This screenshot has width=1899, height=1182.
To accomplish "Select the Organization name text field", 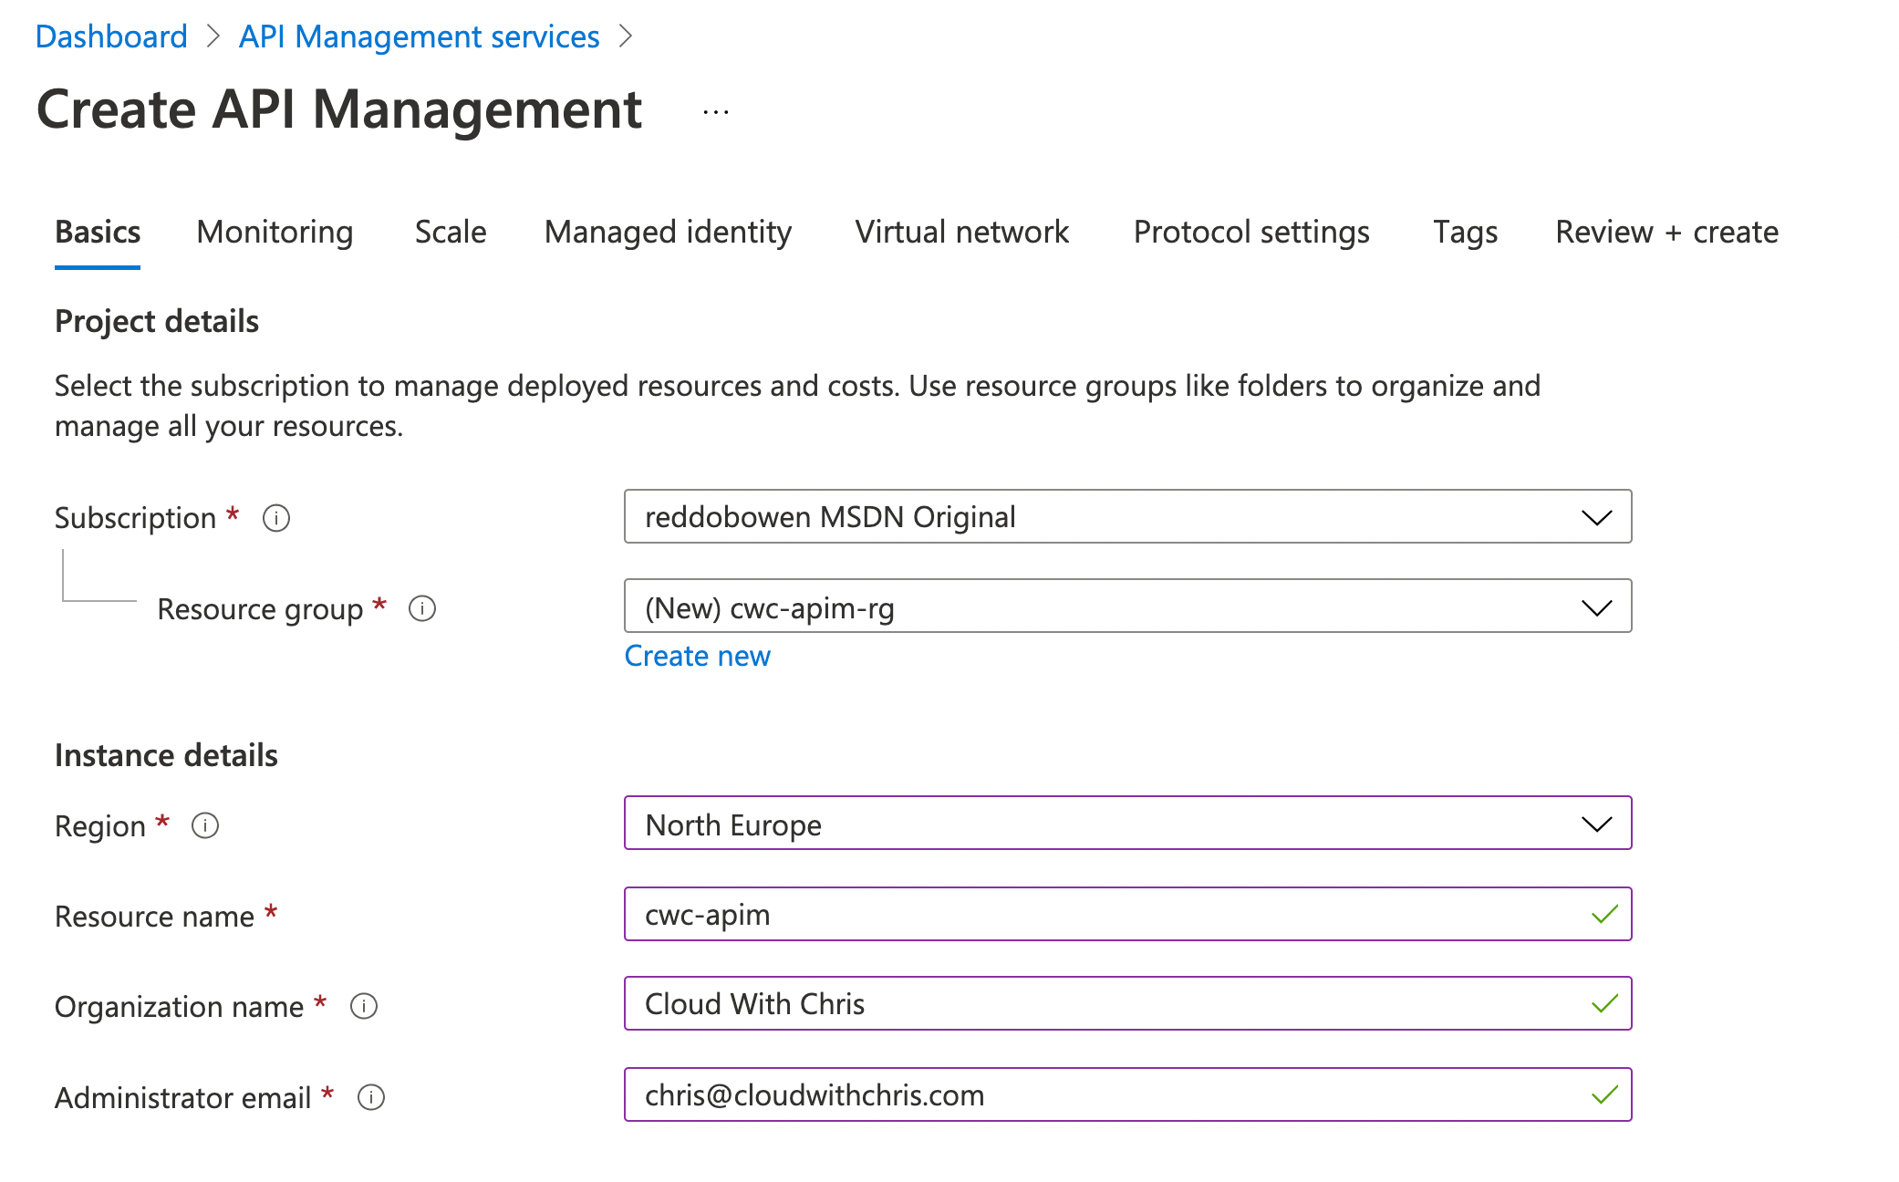I will (1095, 1004).
